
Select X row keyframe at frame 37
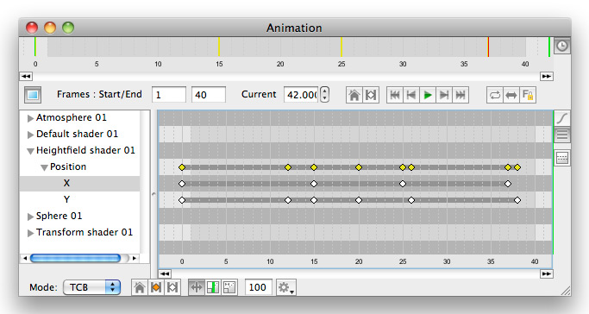coord(508,184)
